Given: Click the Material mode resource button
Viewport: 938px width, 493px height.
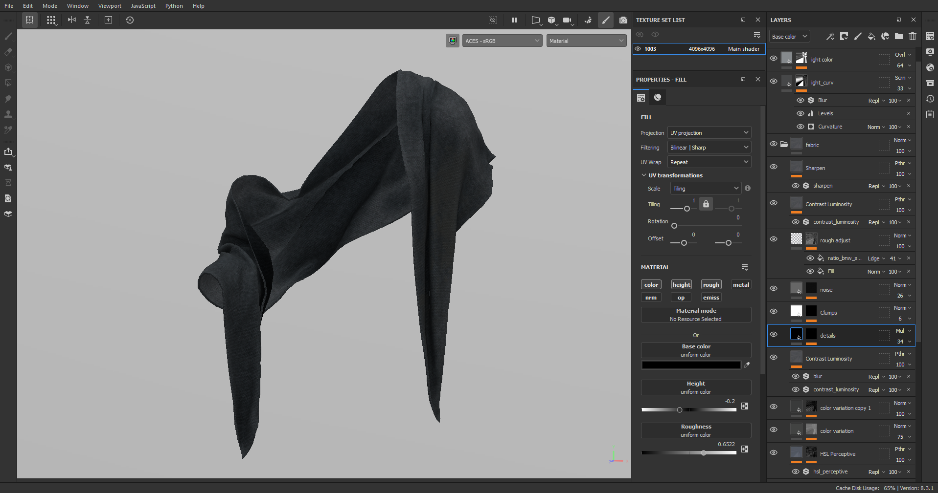Looking at the screenshot, I should pyautogui.click(x=696, y=315).
